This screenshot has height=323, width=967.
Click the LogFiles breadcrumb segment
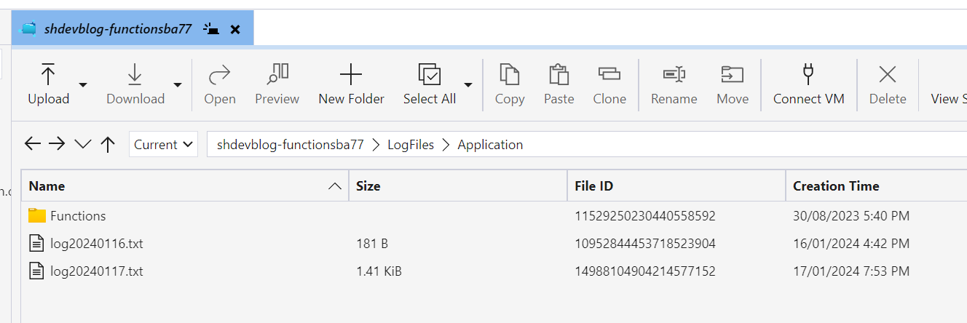pyautogui.click(x=411, y=145)
